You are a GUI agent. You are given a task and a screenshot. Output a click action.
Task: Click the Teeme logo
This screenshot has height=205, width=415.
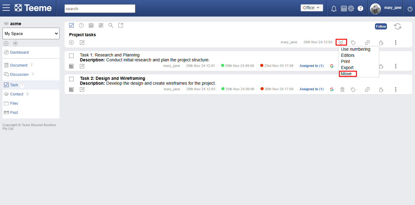click(x=33, y=8)
